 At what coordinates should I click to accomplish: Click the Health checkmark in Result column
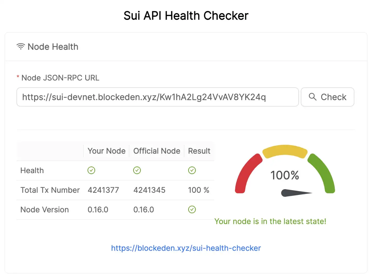click(192, 170)
